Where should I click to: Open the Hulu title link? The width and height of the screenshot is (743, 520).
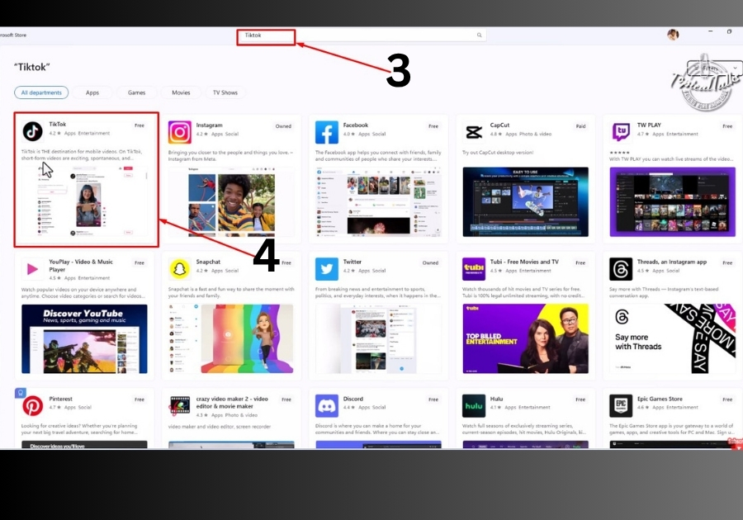coord(497,399)
